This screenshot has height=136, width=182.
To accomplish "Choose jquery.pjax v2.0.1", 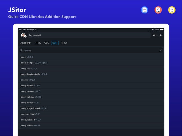I will (x=91, y=68).
